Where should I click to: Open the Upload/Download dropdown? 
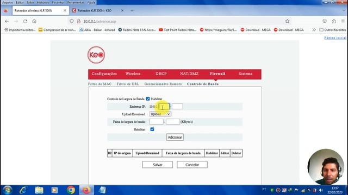[x=160, y=114]
